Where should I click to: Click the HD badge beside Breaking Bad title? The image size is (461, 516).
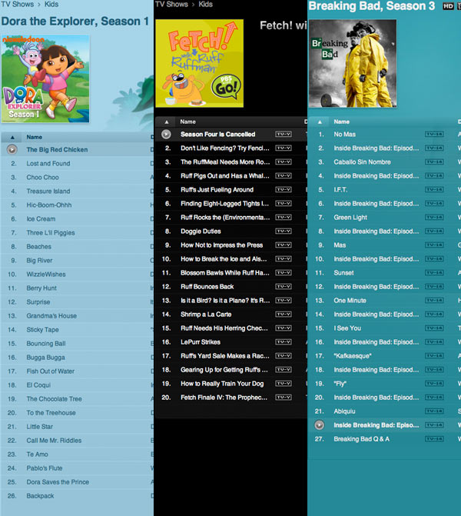click(x=448, y=7)
